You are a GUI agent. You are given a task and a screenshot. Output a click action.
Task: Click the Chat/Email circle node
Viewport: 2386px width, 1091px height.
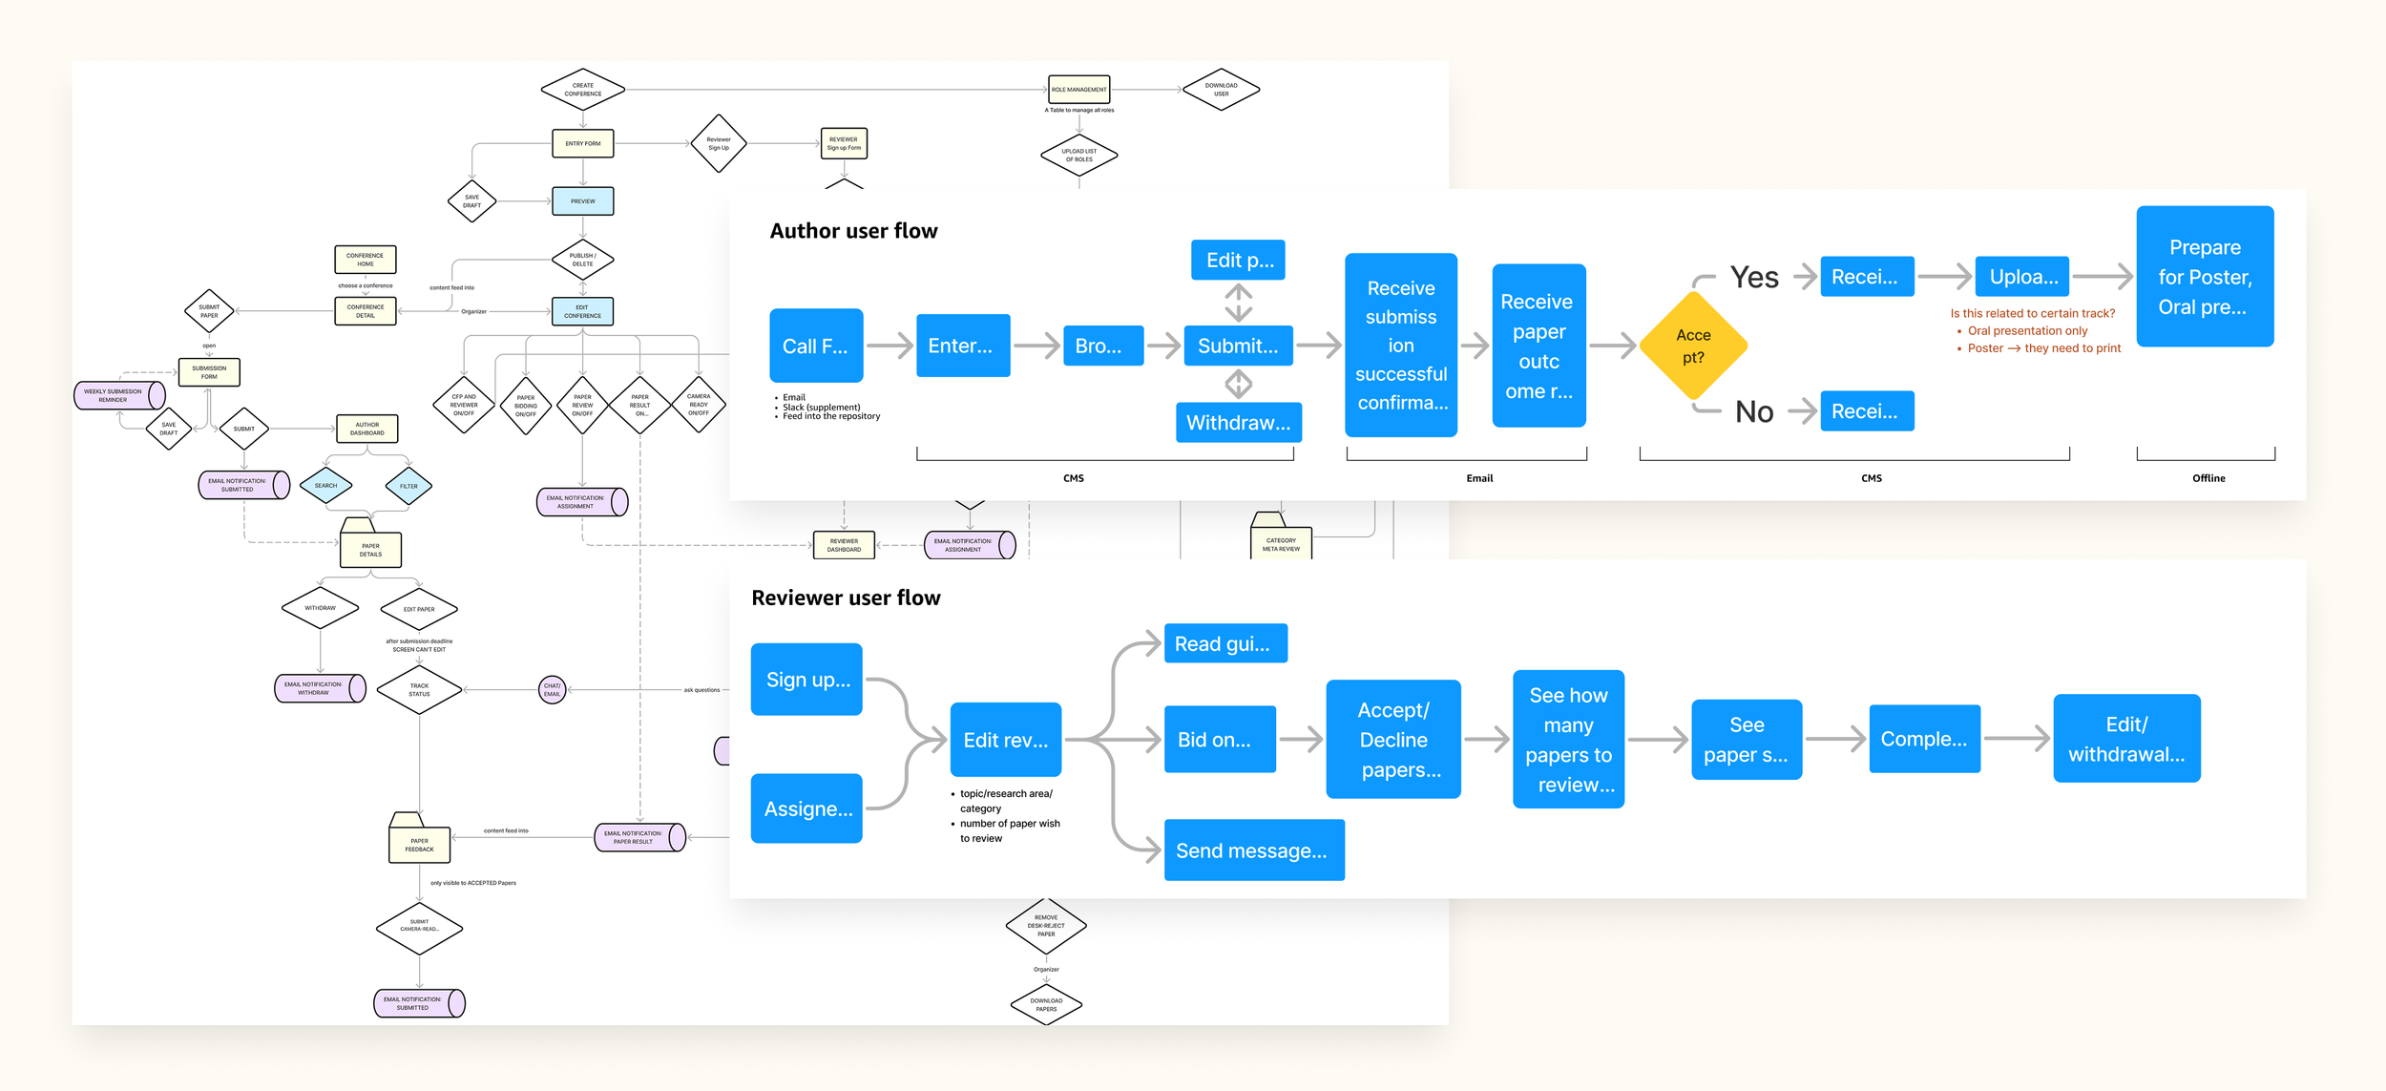point(552,690)
